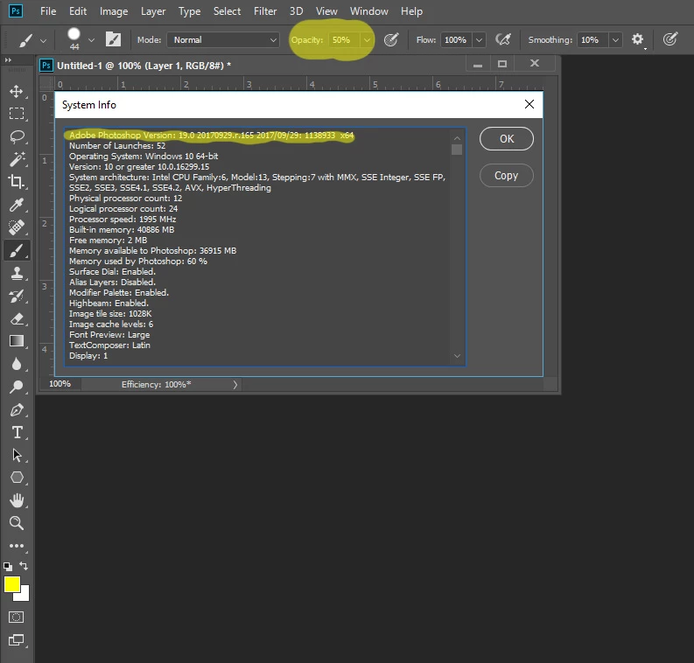
Task: Open the Select menu
Action: 227,11
